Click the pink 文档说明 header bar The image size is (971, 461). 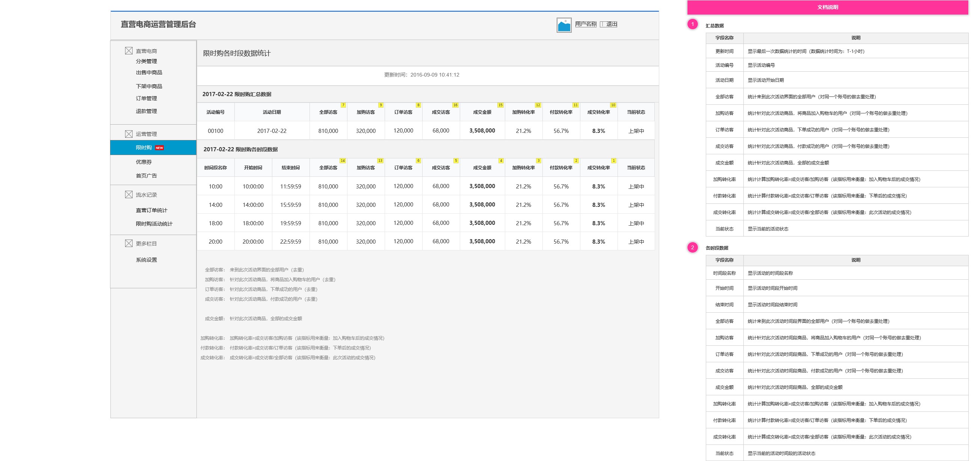point(828,7)
